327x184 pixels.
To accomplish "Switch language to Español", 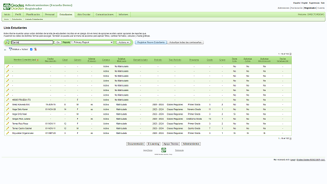I will (x=297, y=3).
